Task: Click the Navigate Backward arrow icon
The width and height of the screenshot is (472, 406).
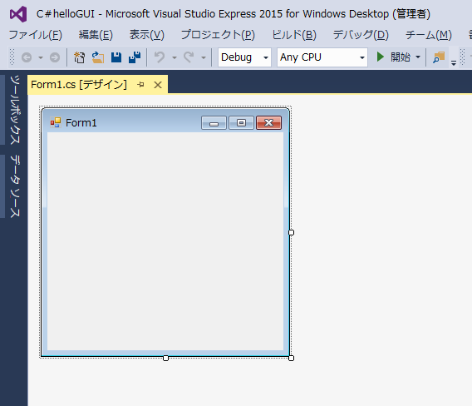Action: [x=27, y=57]
